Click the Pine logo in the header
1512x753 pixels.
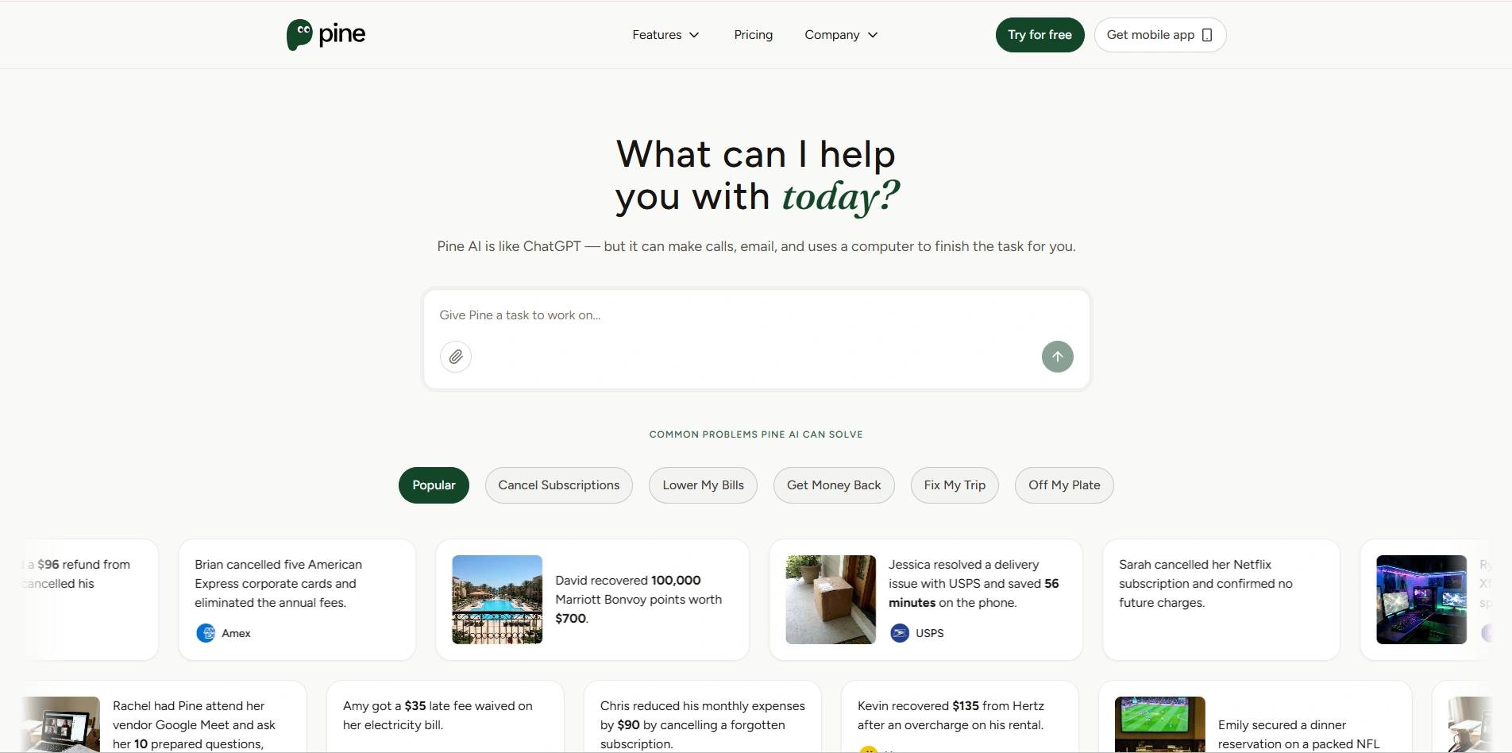(326, 35)
